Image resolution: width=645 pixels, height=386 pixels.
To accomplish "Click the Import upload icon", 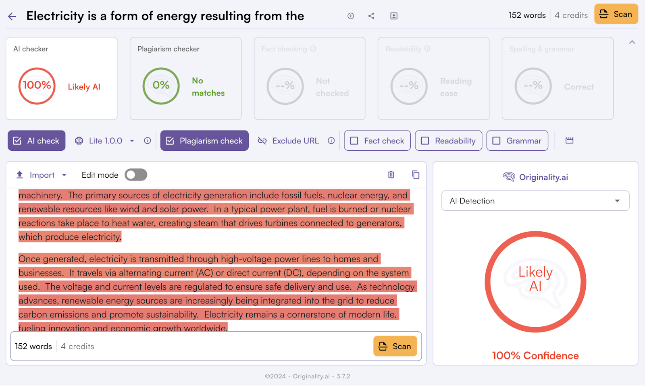I will (x=19, y=175).
